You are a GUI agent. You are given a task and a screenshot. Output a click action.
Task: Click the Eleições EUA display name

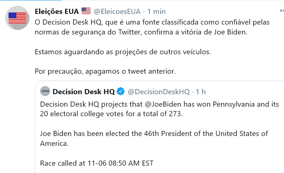click(57, 11)
